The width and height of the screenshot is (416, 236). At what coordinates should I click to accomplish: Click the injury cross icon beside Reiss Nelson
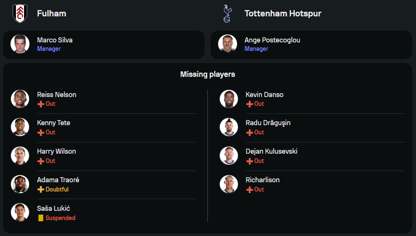tap(41, 104)
